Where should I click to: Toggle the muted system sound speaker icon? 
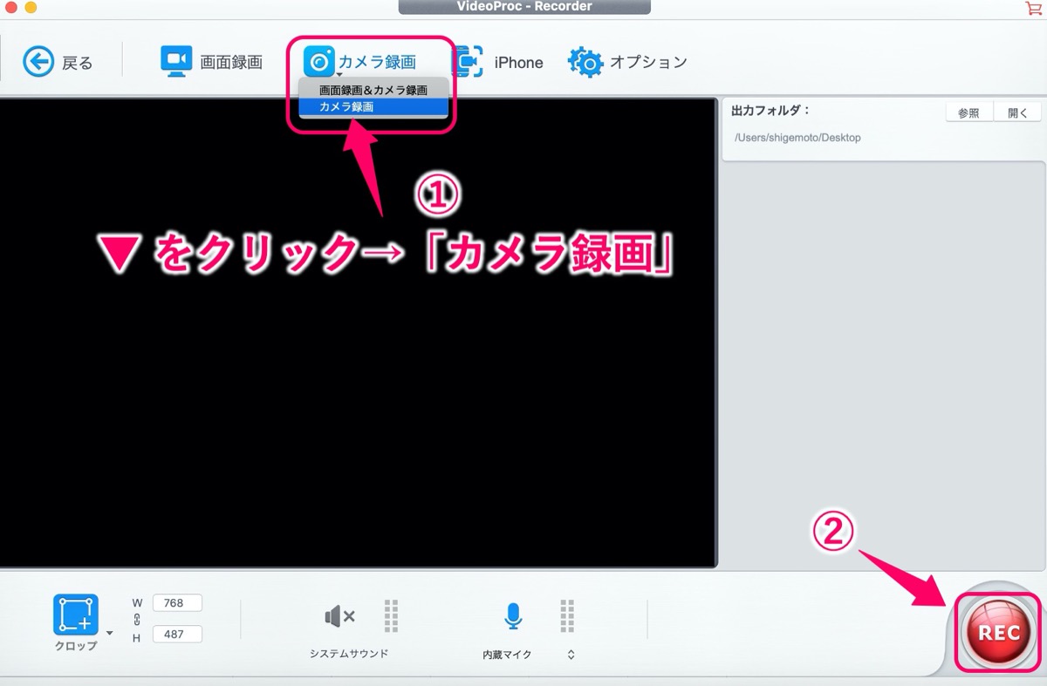(339, 616)
